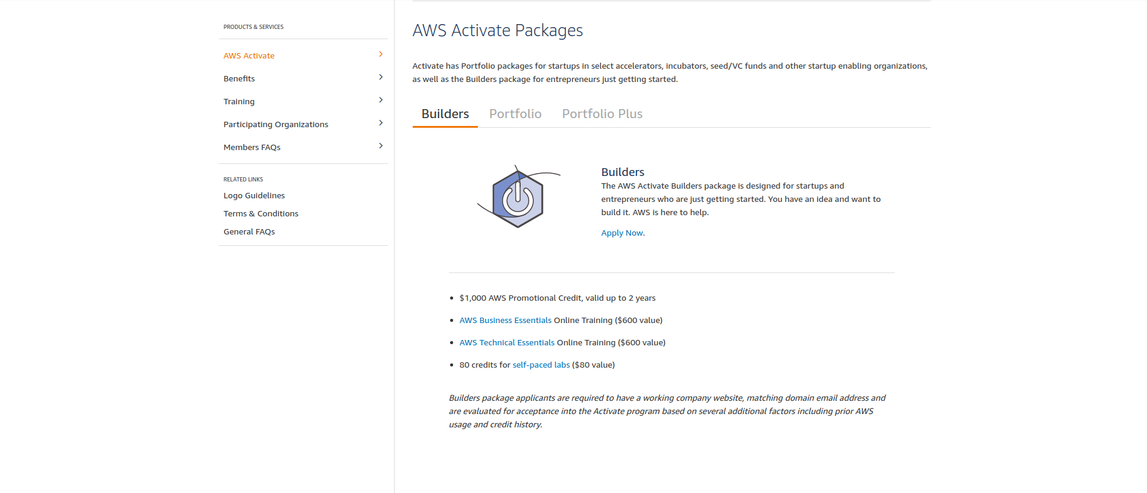
Task: Open Training sidebar menu item
Action: click(239, 102)
